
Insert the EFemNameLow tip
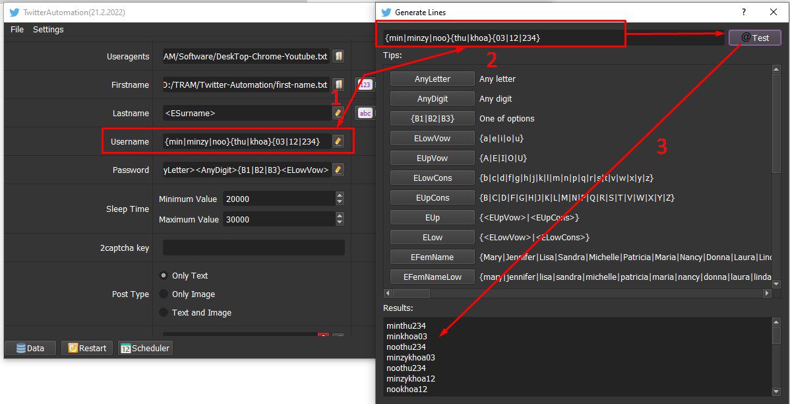[433, 277]
